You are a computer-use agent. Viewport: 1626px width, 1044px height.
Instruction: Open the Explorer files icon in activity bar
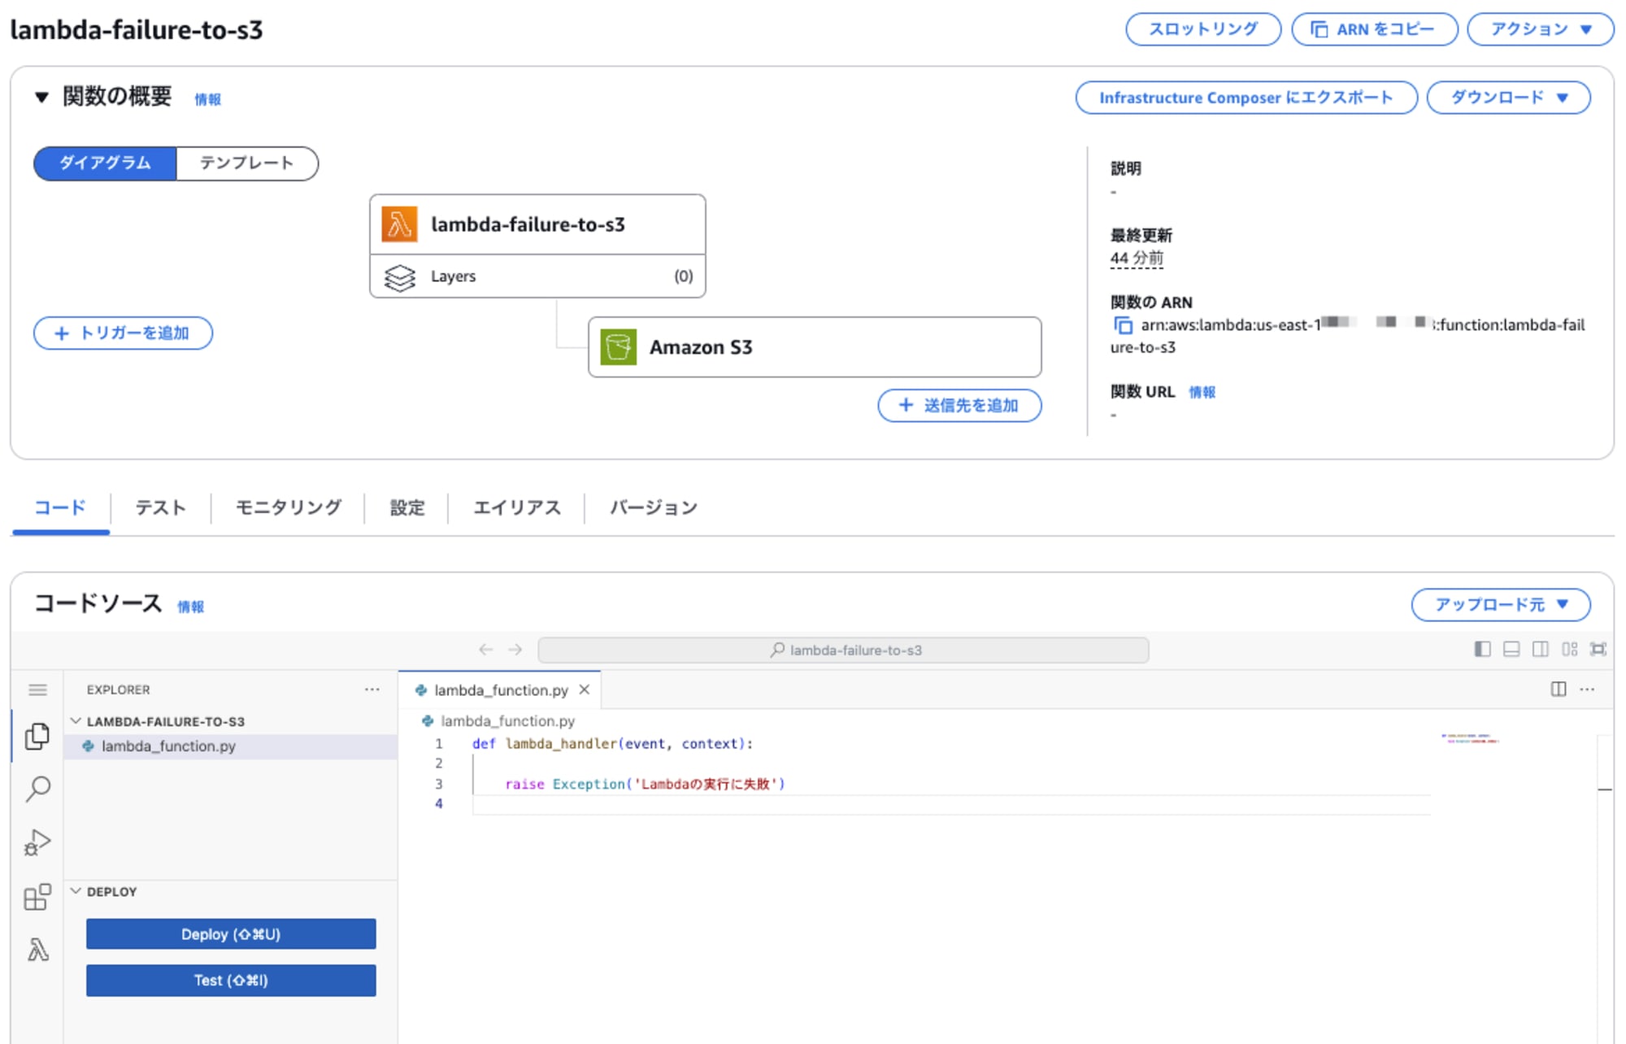[x=37, y=737]
